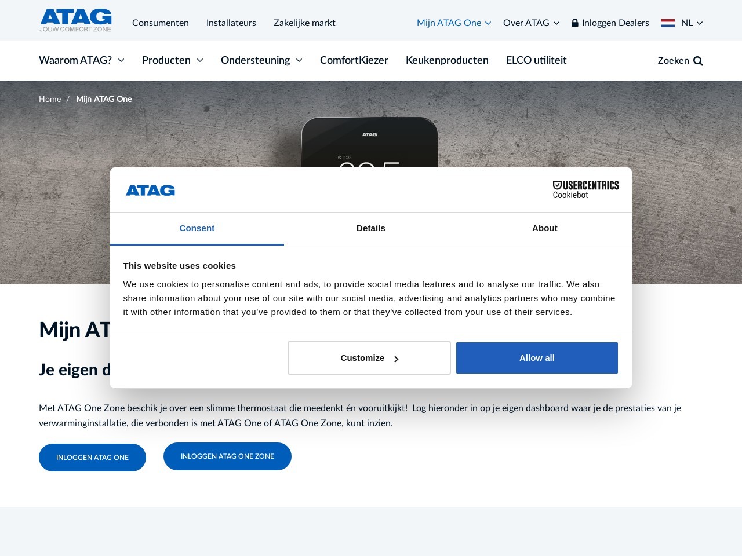
Task: Click the Dutch flag icon
Action: coord(668,23)
